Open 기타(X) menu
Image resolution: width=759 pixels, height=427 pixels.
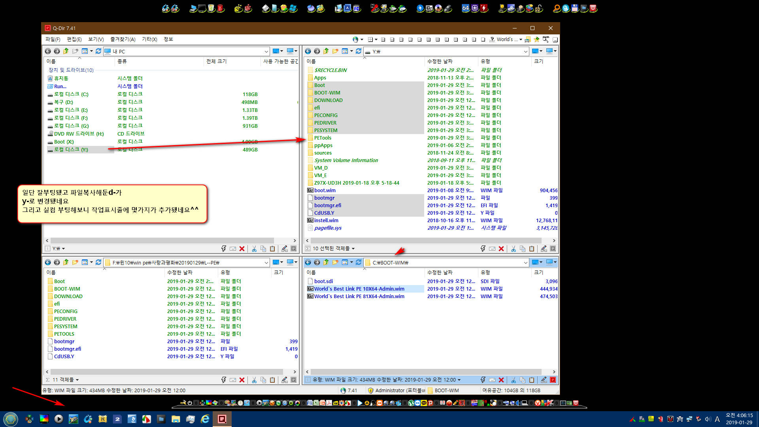tap(149, 39)
